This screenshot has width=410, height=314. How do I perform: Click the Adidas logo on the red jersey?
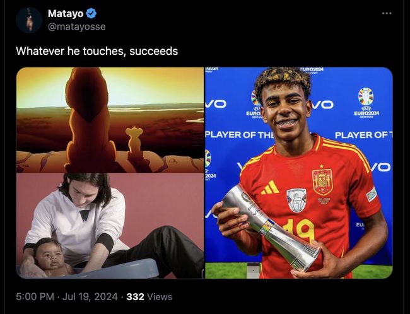(x=270, y=187)
